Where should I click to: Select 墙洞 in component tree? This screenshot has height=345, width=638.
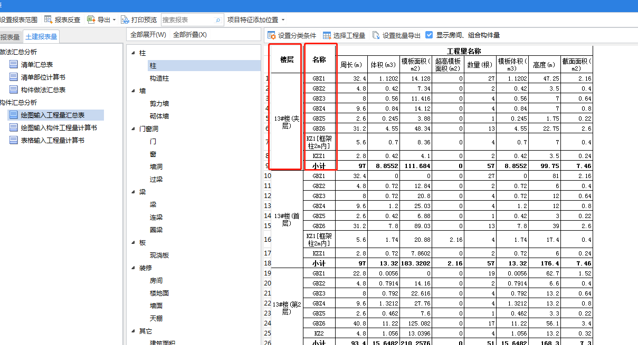(x=156, y=166)
